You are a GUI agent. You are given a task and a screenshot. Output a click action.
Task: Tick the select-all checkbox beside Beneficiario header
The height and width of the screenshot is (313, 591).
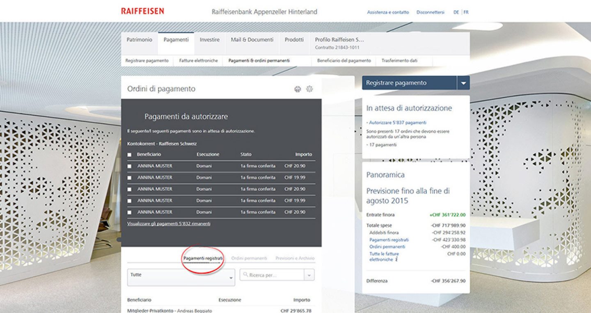click(x=130, y=155)
